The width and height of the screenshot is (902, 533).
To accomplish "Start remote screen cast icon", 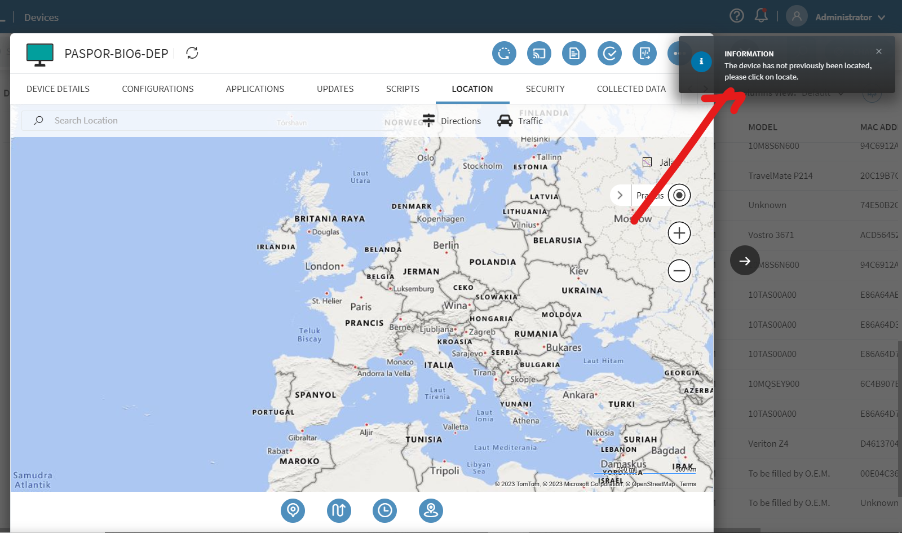I will [539, 54].
